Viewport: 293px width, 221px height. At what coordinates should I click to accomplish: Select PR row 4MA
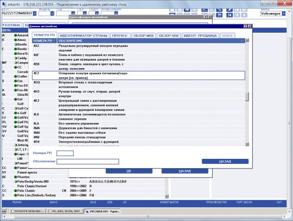138,133
